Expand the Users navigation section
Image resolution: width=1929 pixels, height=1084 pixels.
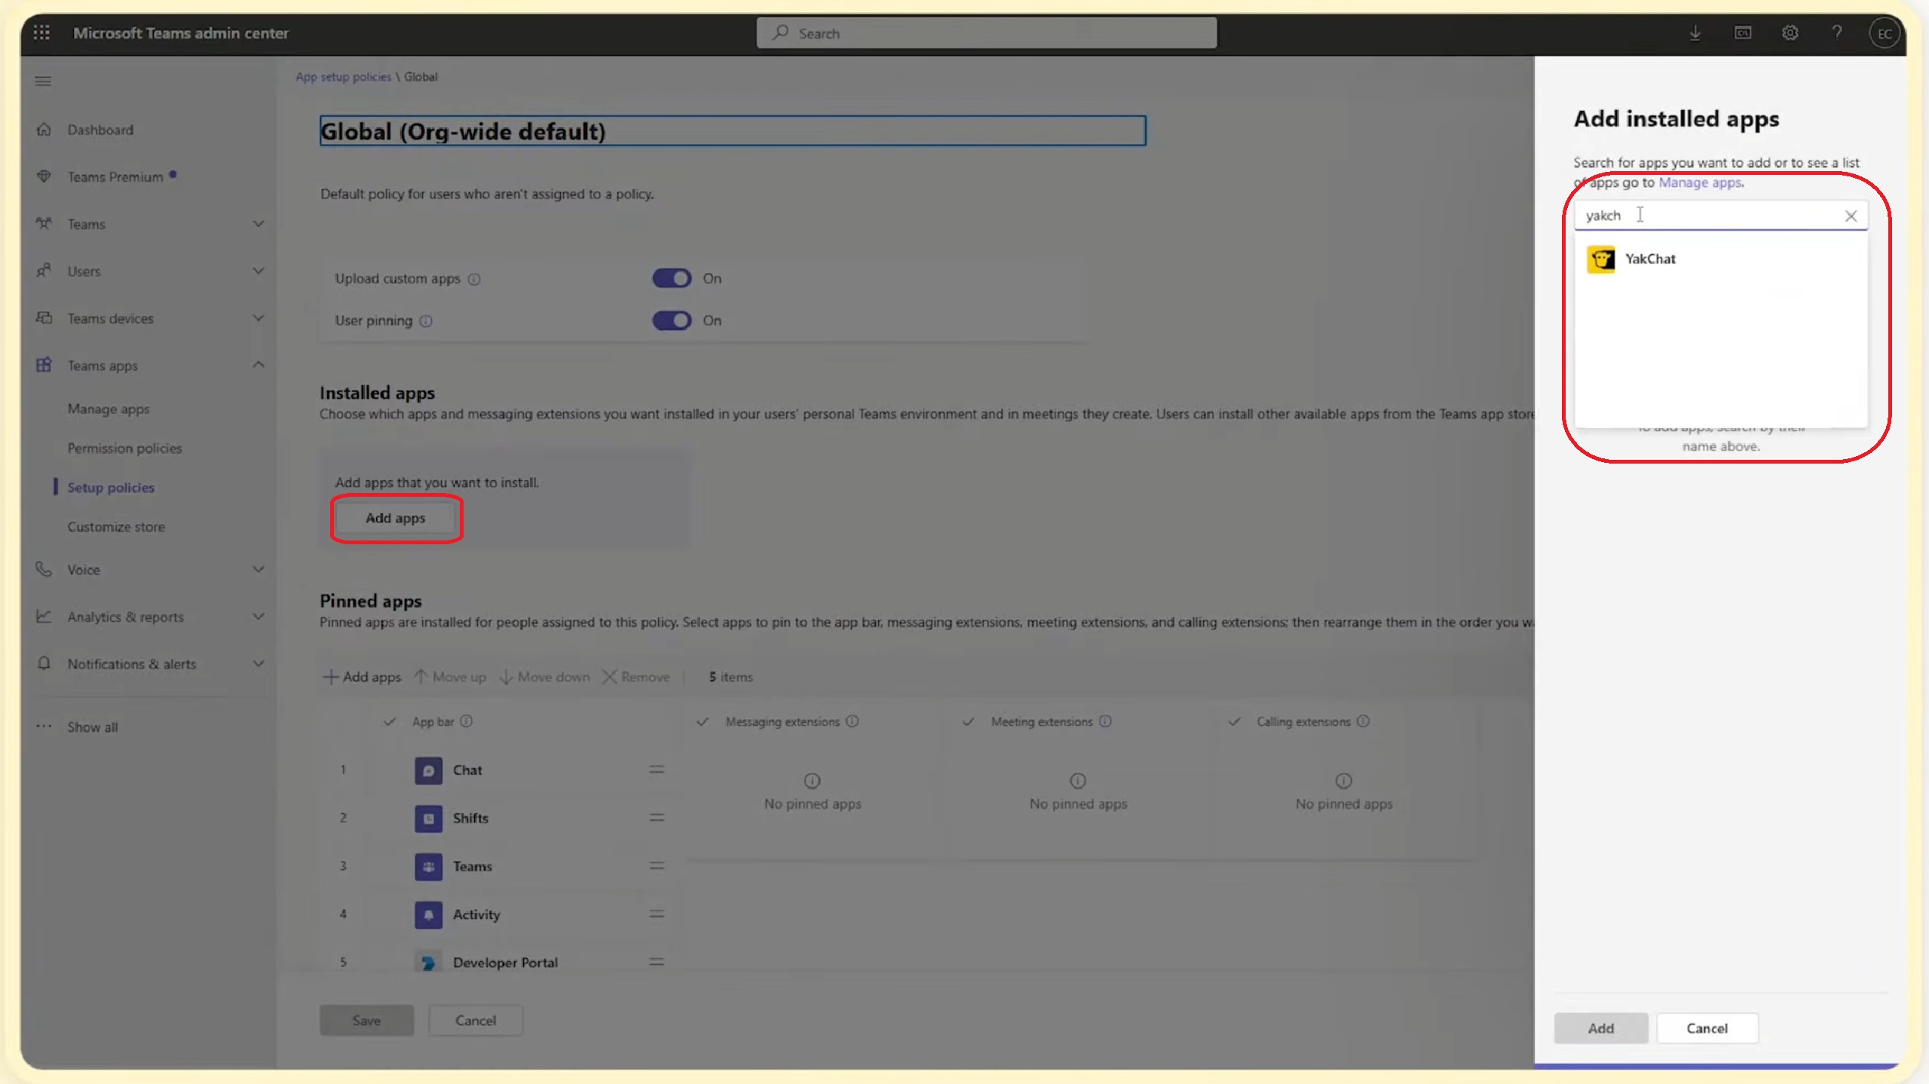(x=258, y=271)
